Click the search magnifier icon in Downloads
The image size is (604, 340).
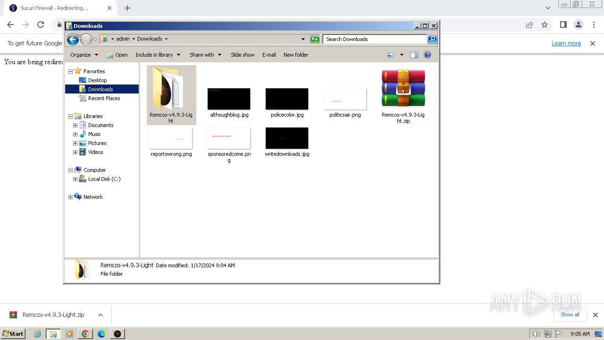[x=432, y=39]
